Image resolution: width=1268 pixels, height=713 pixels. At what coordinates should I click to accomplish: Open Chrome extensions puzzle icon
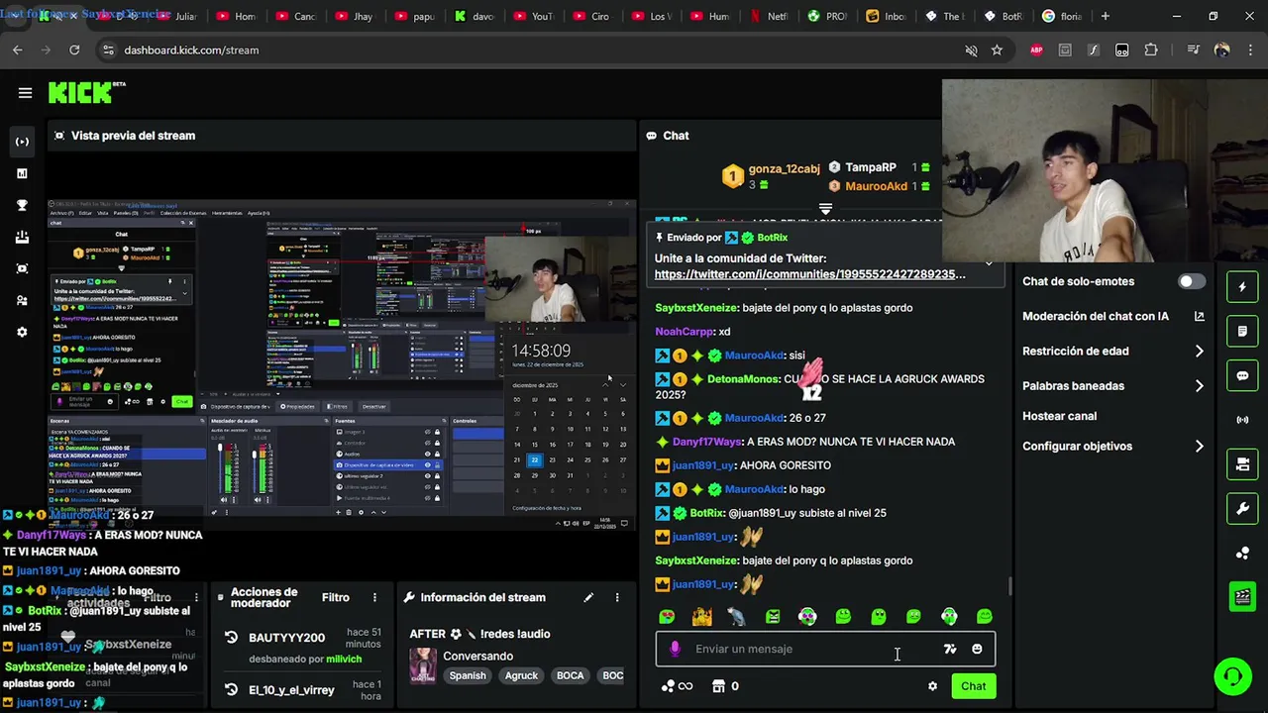point(1150,50)
